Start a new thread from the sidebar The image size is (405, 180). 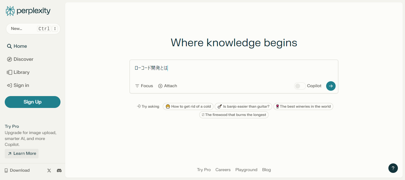pyautogui.click(x=33, y=28)
